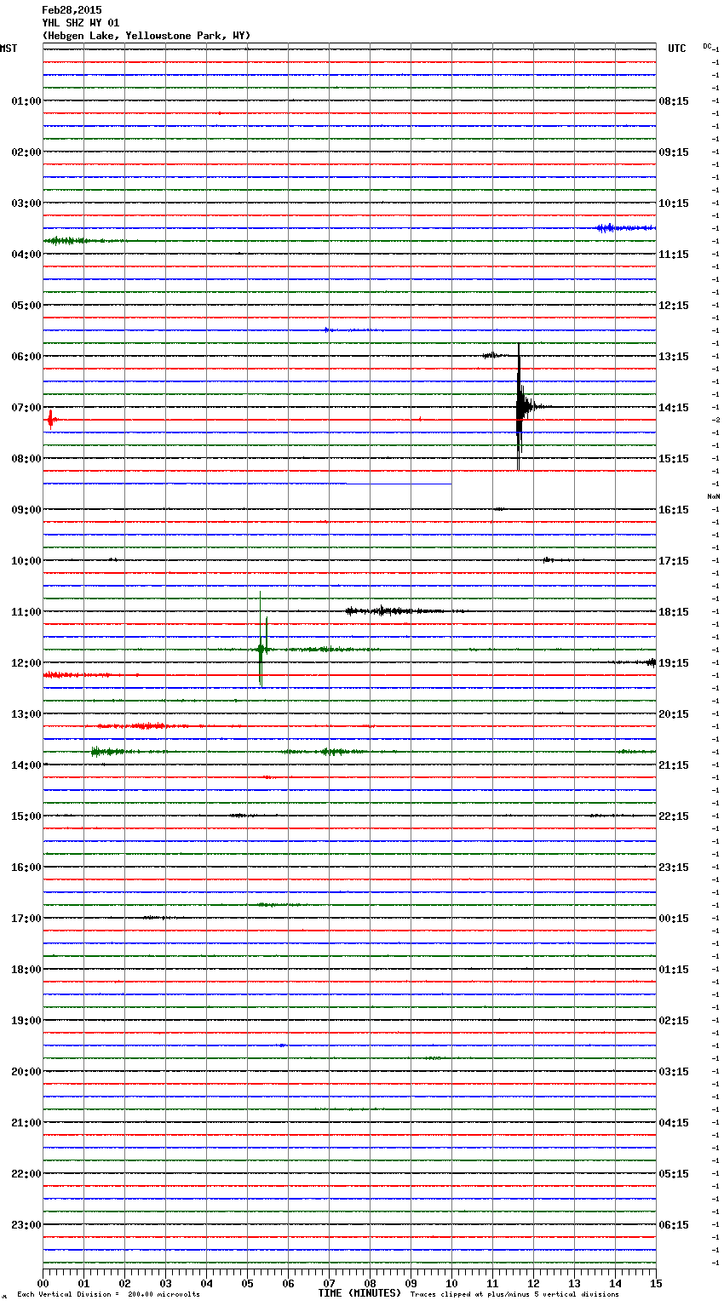The height and width of the screenshot is (1306, 724).
Task: Click the 19:15 UTC time label
Action: [x=674, y=663]
